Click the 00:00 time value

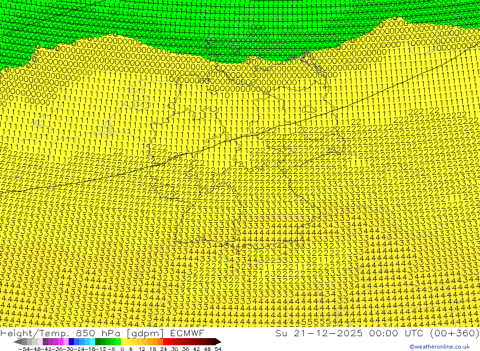[x=384, y=333]
